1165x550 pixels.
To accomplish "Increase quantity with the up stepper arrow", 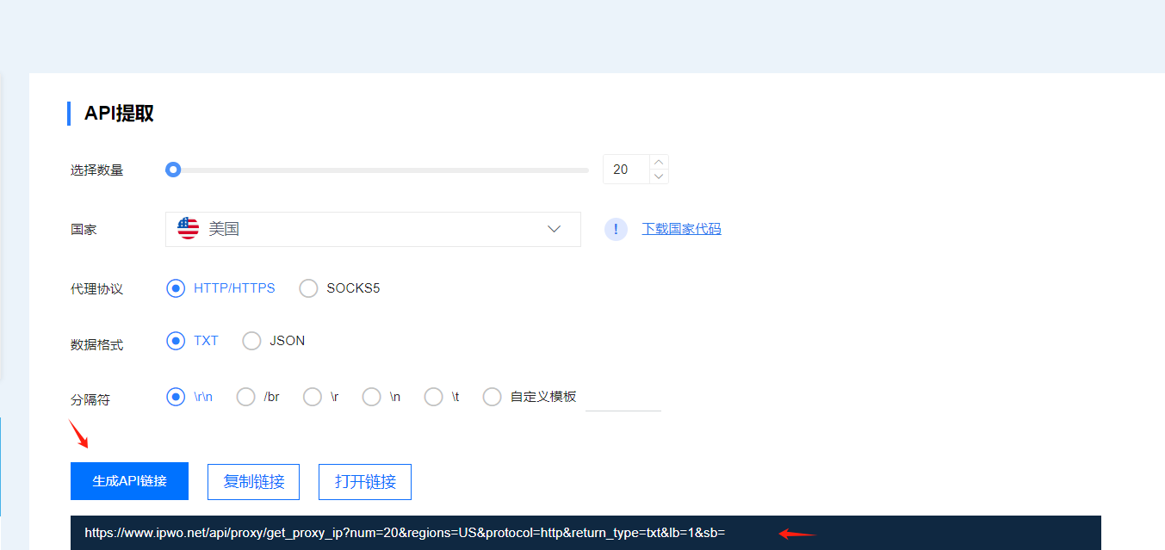I will click(x=659, y=162).
